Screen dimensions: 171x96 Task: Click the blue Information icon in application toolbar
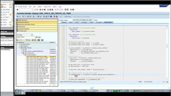tap(51, 17)
